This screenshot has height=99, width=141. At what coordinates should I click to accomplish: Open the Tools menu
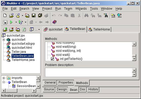tap(94, 9)
